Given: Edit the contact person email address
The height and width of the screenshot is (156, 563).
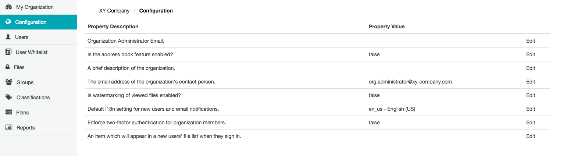Looking at the screenshot, I should click(x=530, y=82).
